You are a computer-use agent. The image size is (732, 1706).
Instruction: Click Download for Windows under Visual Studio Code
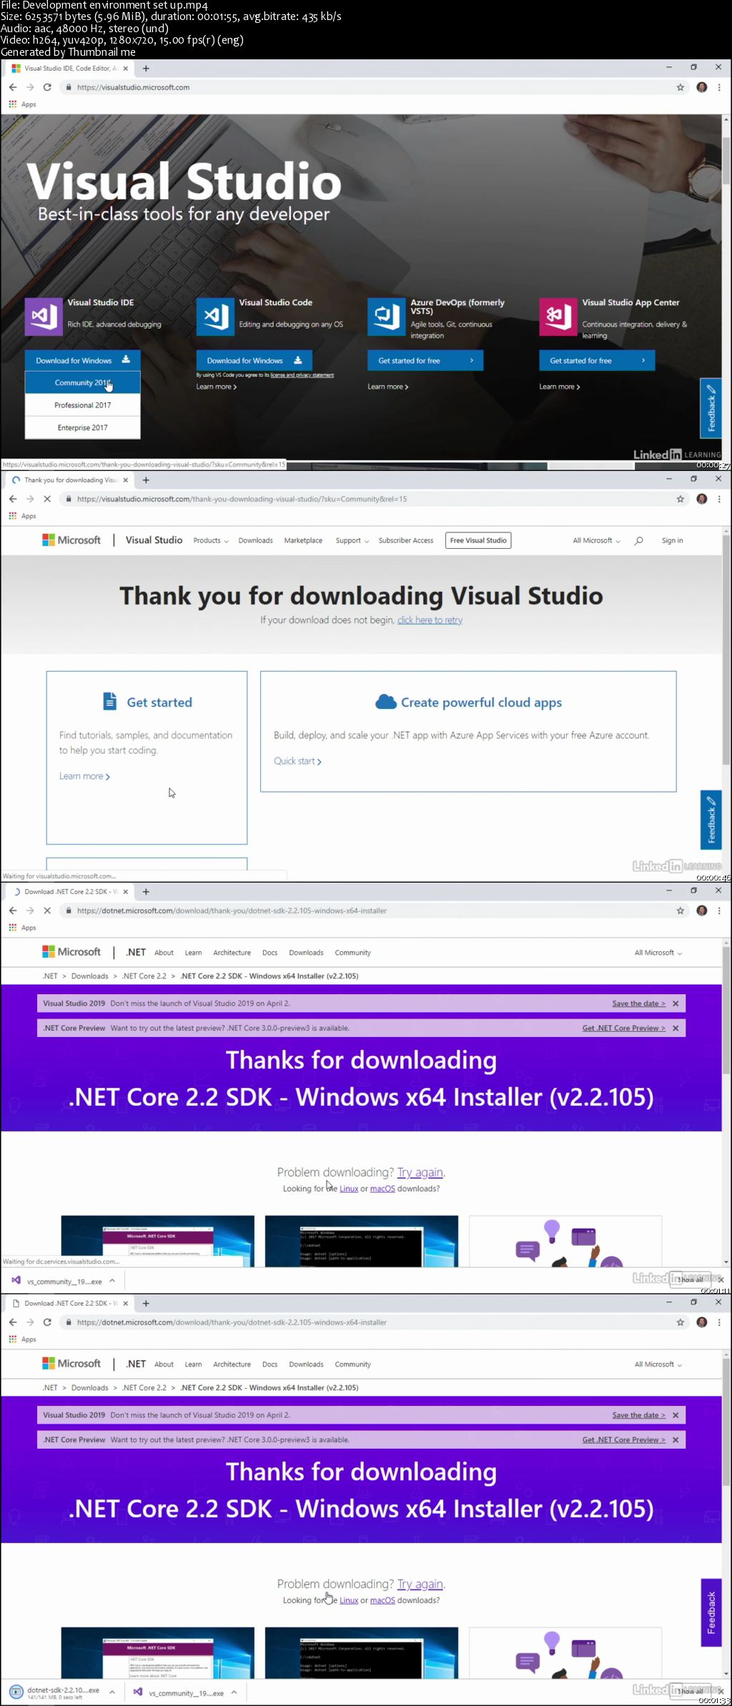pyautogui.click(x=254, y=360)
